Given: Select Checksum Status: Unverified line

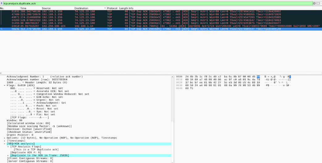Looking at the screenshot, I should pos(29,132).
